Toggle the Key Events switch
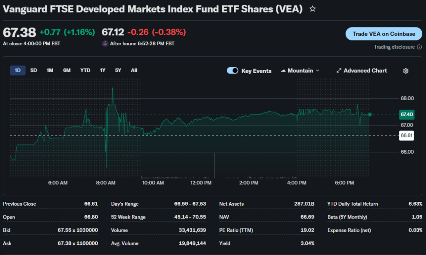The height and width of the screenshot is (255, 426). (232, 71)
